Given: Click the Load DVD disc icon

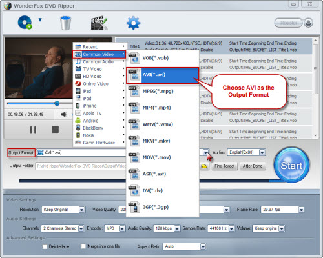Looking at the screenshot, I should pos(25,23).
